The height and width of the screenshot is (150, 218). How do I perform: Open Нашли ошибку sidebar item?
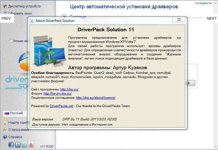click(x=18, y=123)
